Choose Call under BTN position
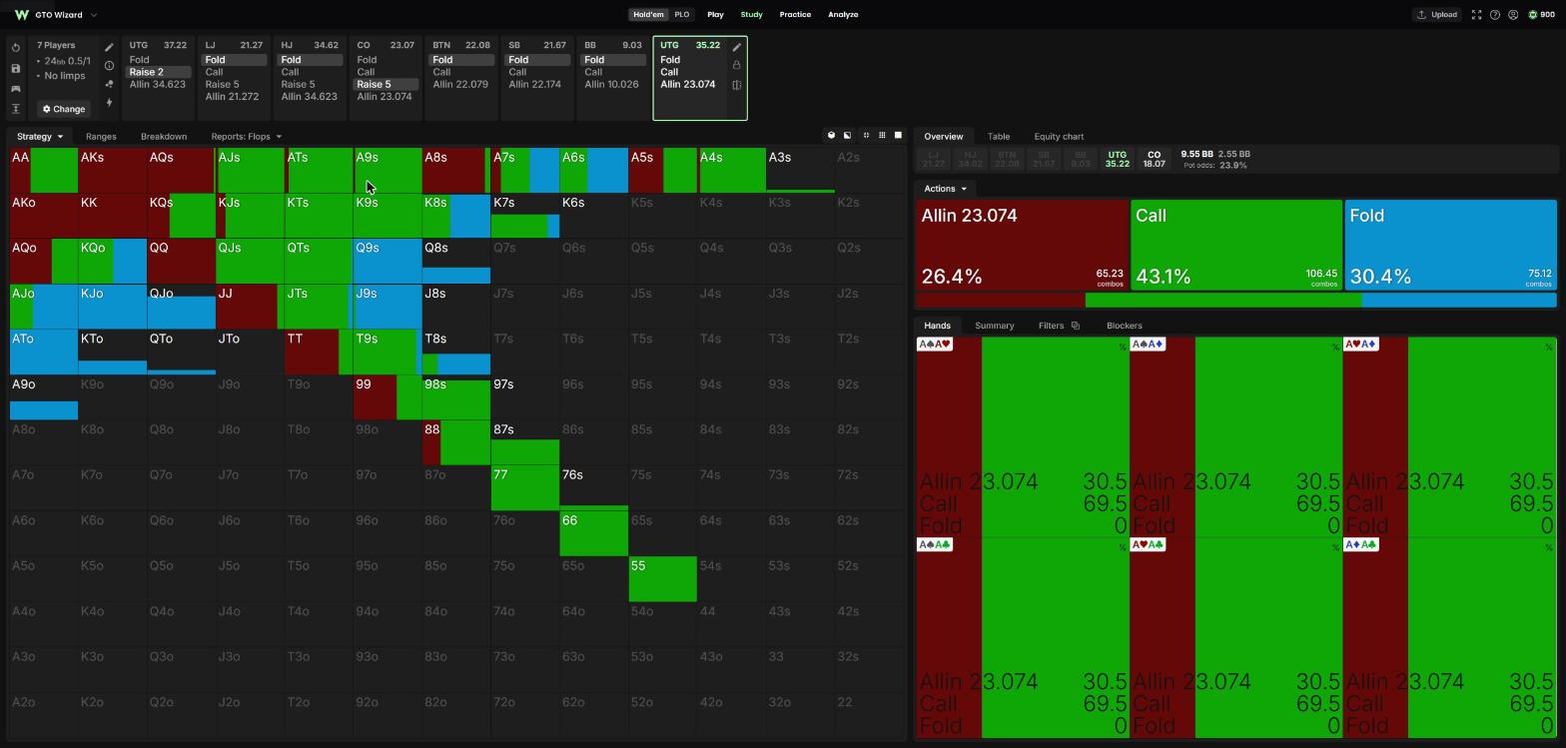The width and height of the screenshot is (1566, 748). coord(441,72)
